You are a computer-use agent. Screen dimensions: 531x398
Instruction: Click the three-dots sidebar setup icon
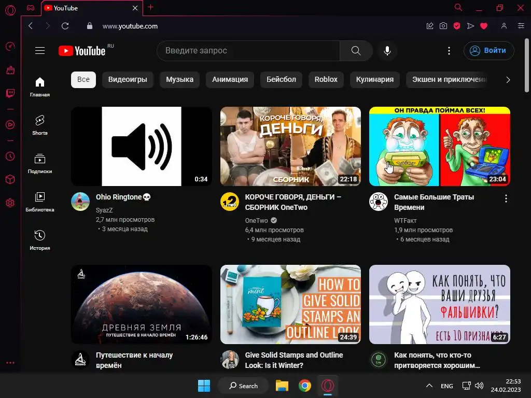coord(10,362)
